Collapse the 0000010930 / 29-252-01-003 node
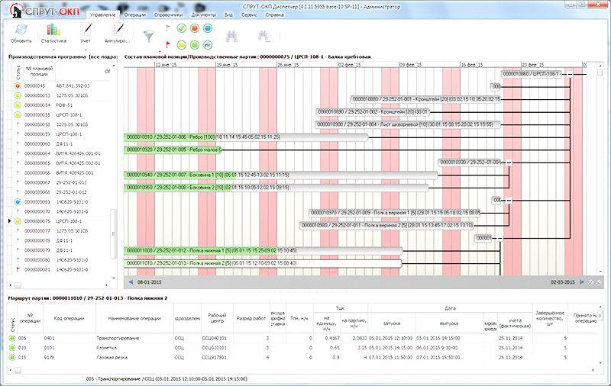611x386 pixels. [508, 162]
